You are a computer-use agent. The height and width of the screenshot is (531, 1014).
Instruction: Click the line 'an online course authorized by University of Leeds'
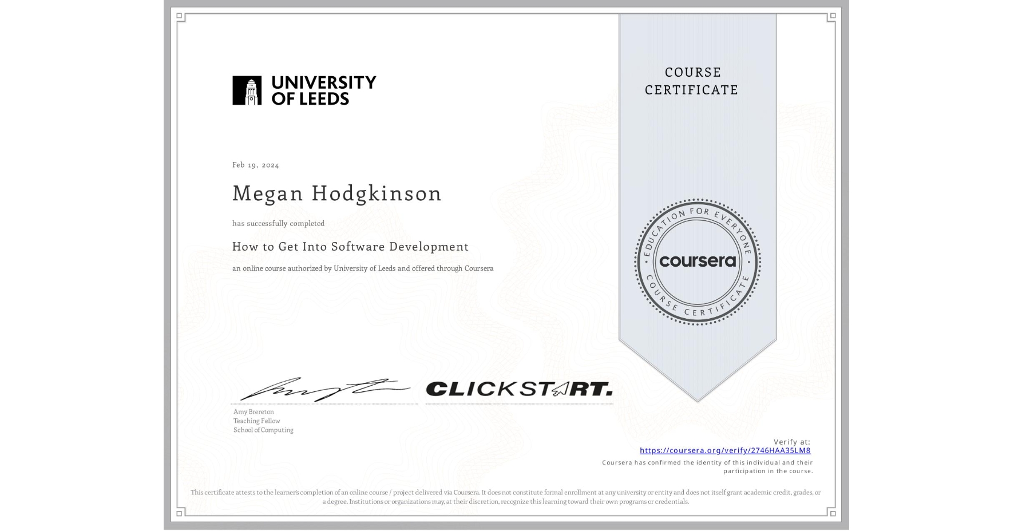point(363,268)
